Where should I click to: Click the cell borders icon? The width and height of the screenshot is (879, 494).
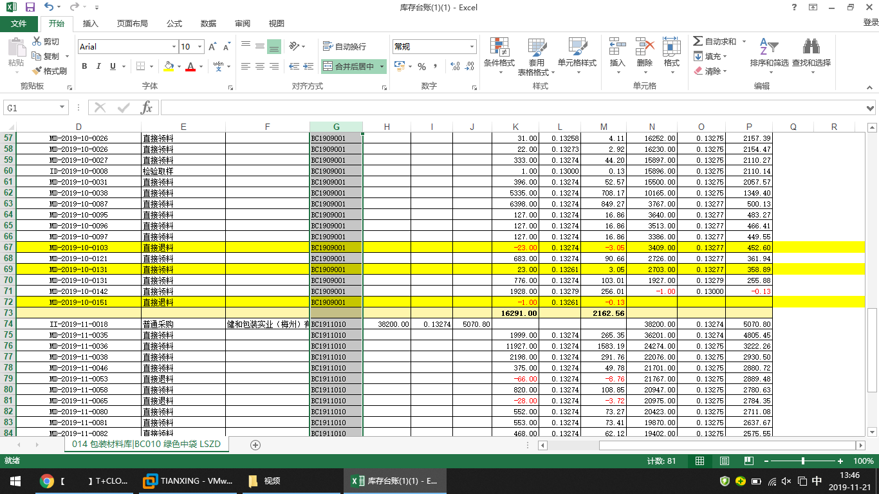(139, 66)
